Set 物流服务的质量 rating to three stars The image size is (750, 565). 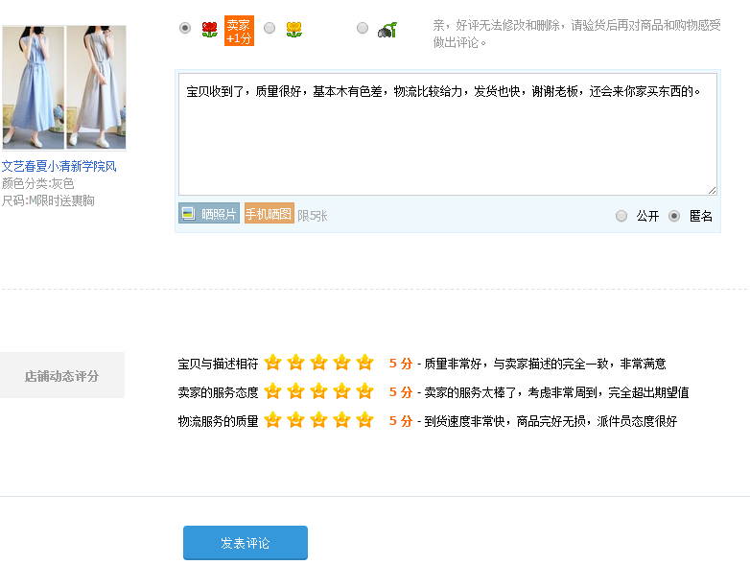click(x=318, y=420)
